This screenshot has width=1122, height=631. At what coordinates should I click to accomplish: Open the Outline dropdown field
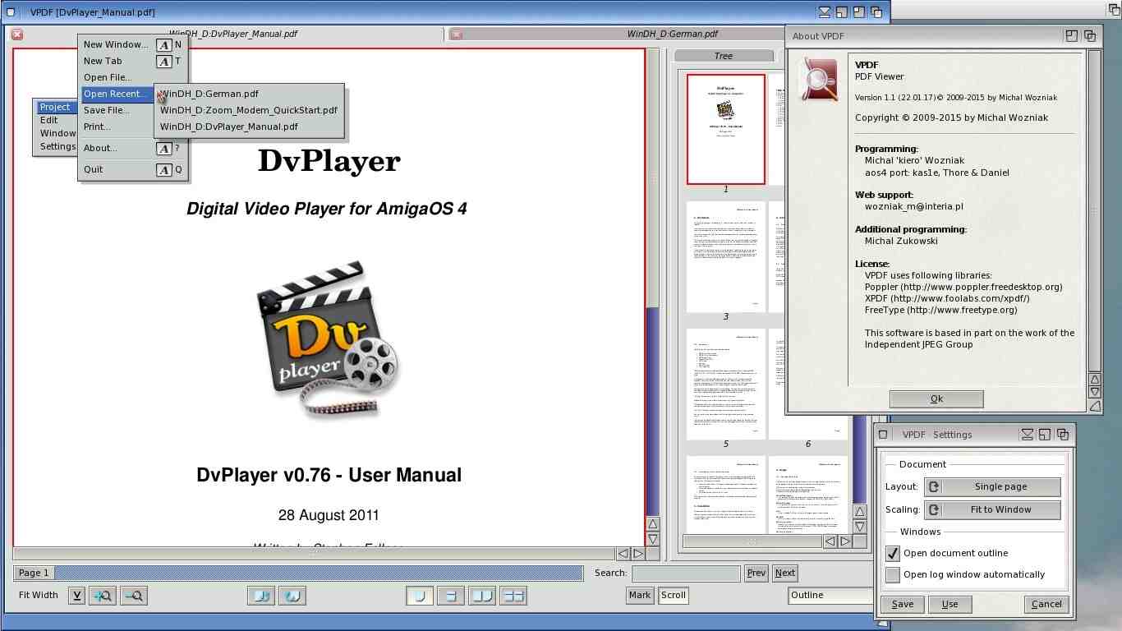point(830,596)
